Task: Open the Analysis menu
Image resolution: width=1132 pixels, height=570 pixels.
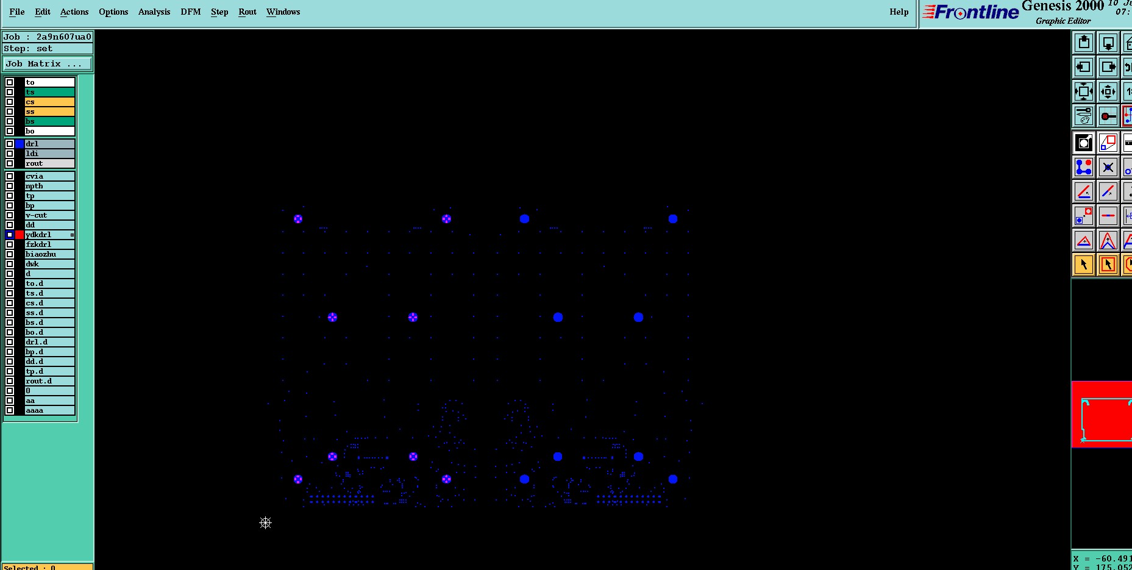Action: point(154,12)
